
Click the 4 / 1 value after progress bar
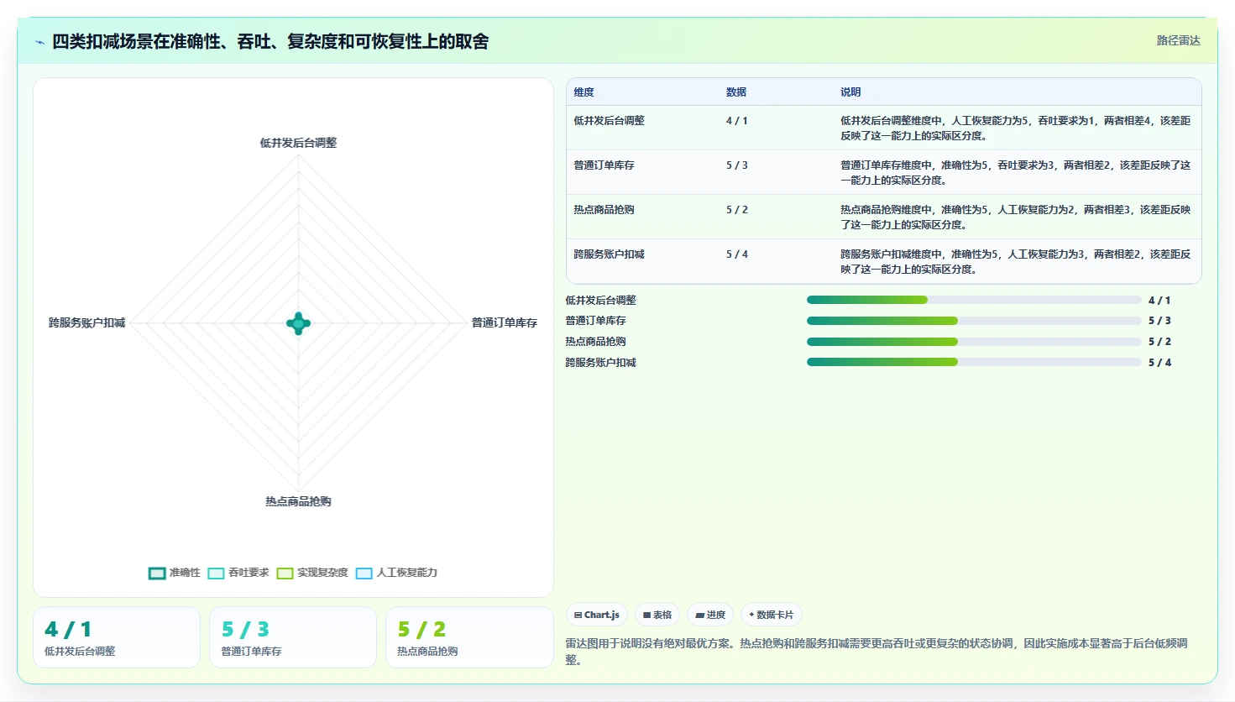click(1159, 301)
